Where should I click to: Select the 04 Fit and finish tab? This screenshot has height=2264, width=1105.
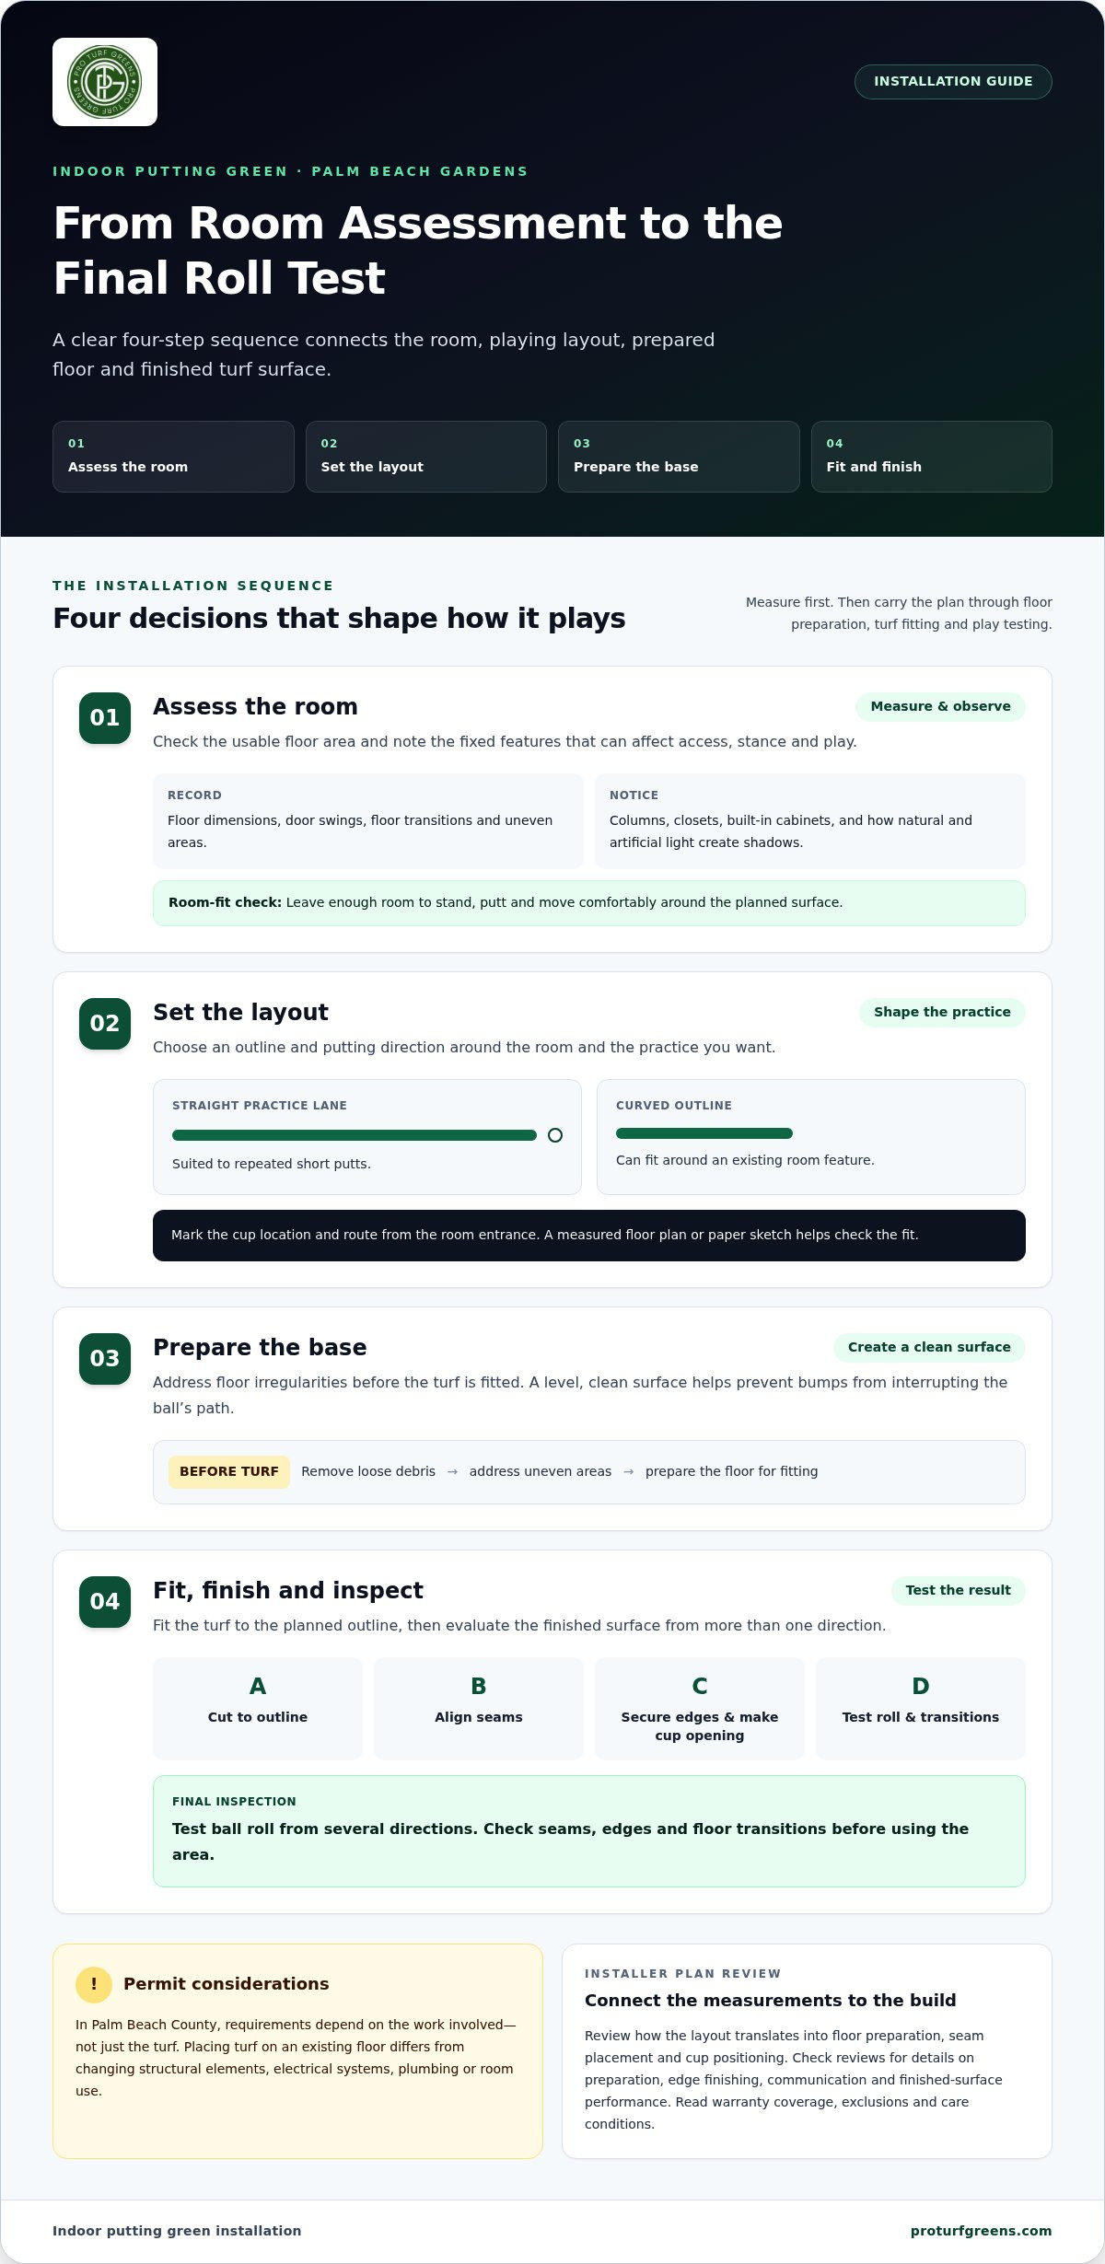coord(932,457)
